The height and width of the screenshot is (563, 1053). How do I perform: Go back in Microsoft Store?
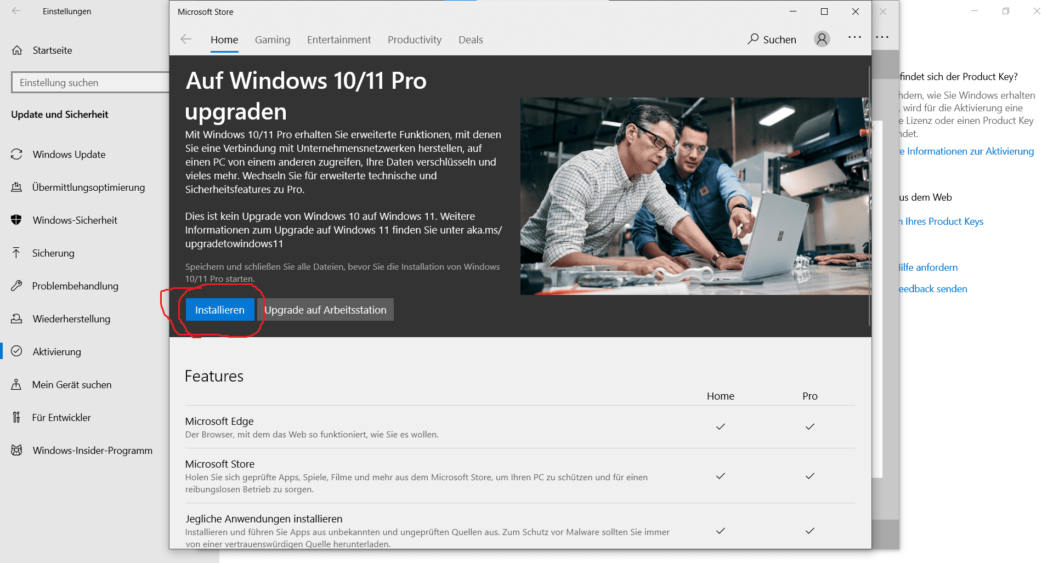[x=186, y=39]
